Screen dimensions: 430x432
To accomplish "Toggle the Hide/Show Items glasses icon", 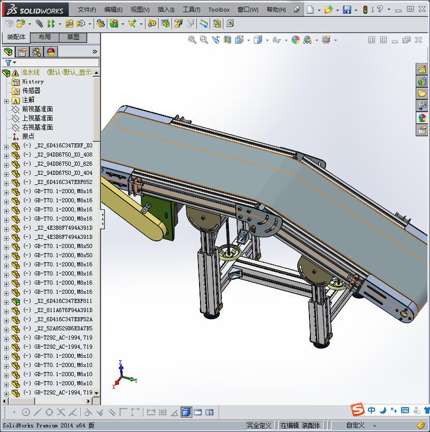I will click(276, 40).
